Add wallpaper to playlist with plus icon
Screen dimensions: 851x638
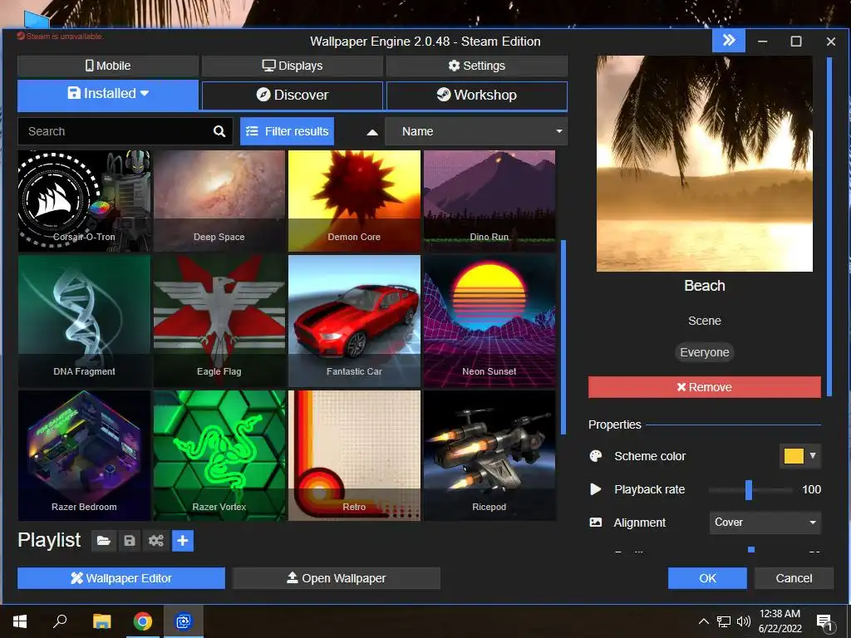[x=183, y=541]
